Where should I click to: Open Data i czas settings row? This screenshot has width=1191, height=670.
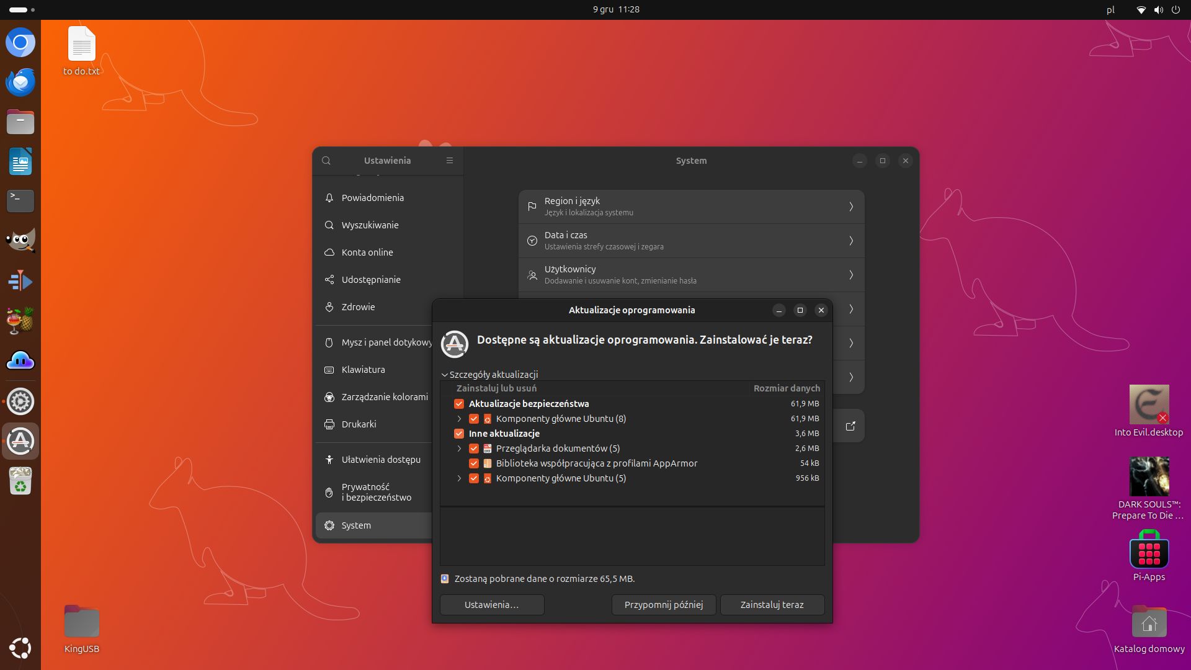click(x=690, y=241)
